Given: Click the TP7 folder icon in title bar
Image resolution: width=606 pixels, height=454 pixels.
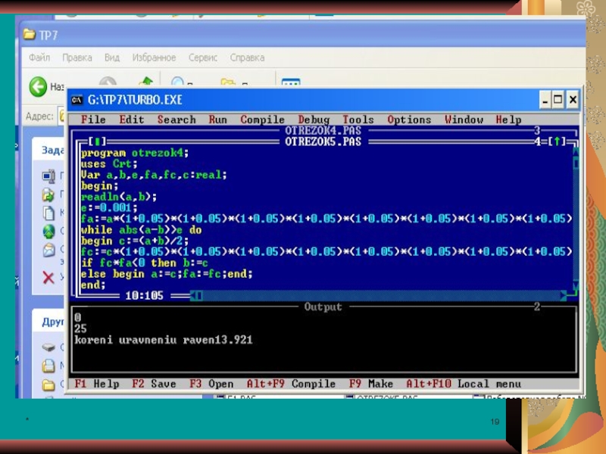Looking at the screenshot, I should coord(30,35).
